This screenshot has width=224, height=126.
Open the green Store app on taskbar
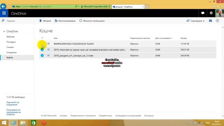[34, 123]
